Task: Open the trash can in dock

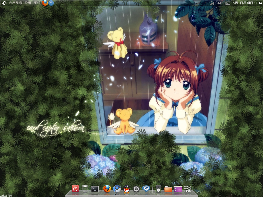Action: [85, 189]
